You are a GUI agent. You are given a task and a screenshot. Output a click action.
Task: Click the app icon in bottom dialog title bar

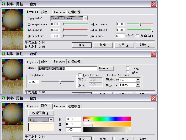[x=3, y=98]
